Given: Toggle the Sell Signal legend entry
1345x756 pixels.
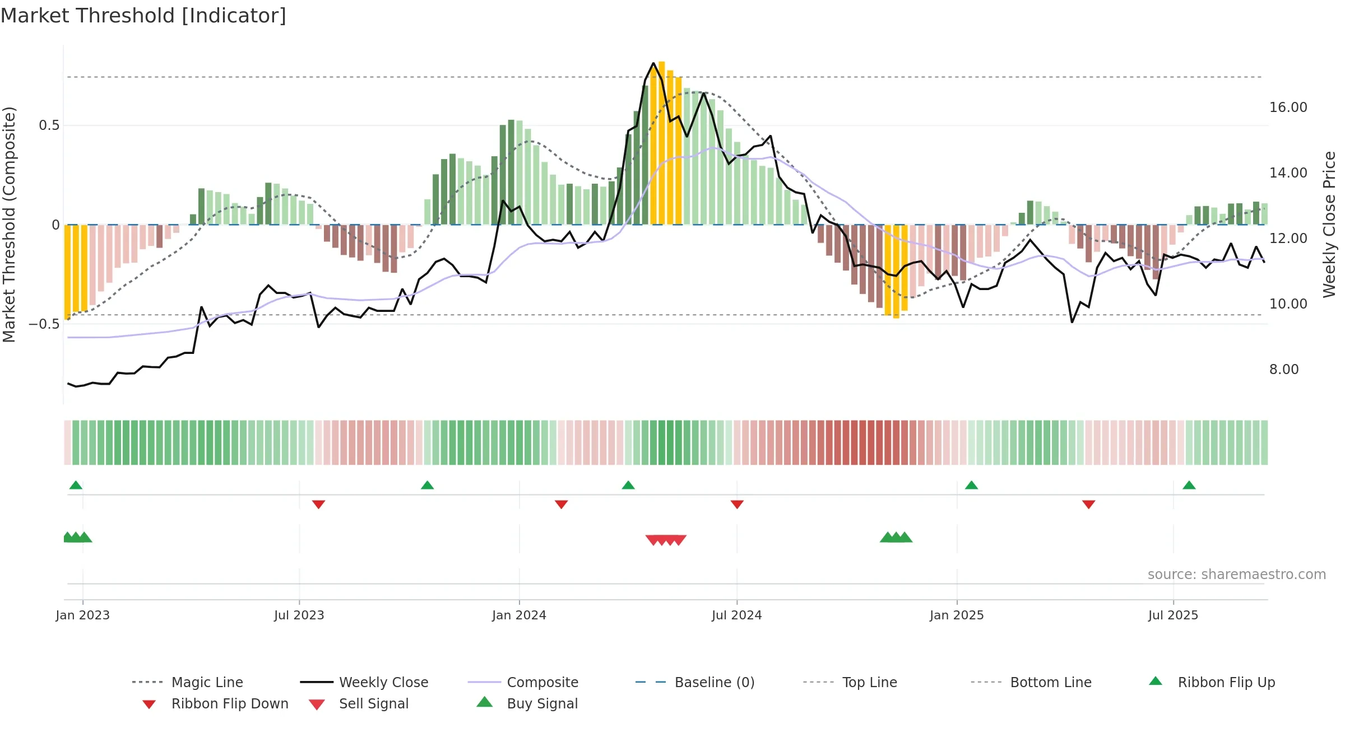Looking at the screenshot, I should click(359, 703).
